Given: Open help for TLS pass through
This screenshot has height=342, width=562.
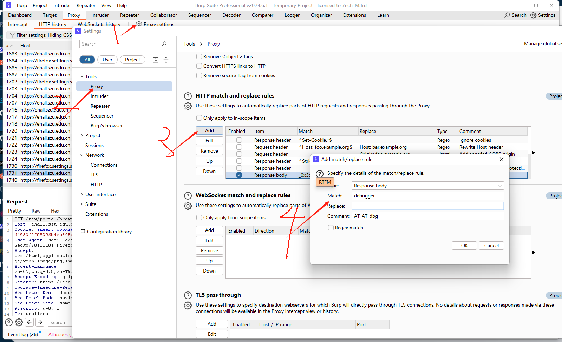Looking at the screenshot, I should tap(188, 295).
